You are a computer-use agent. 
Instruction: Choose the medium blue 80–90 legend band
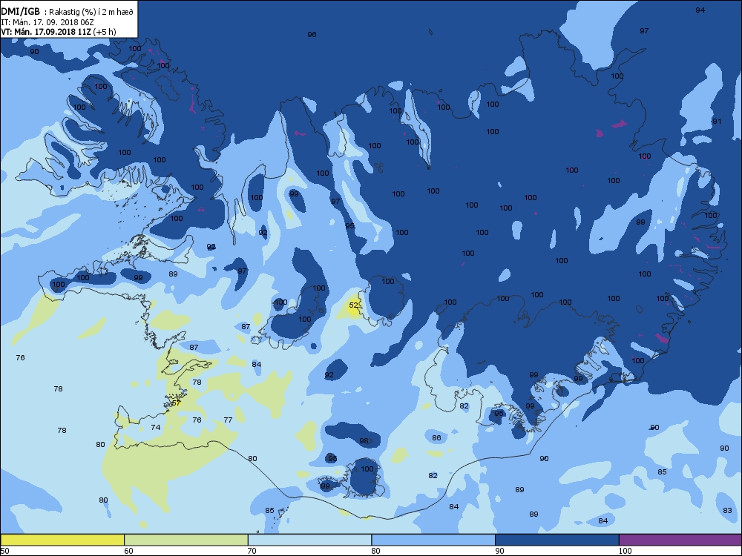433,540
